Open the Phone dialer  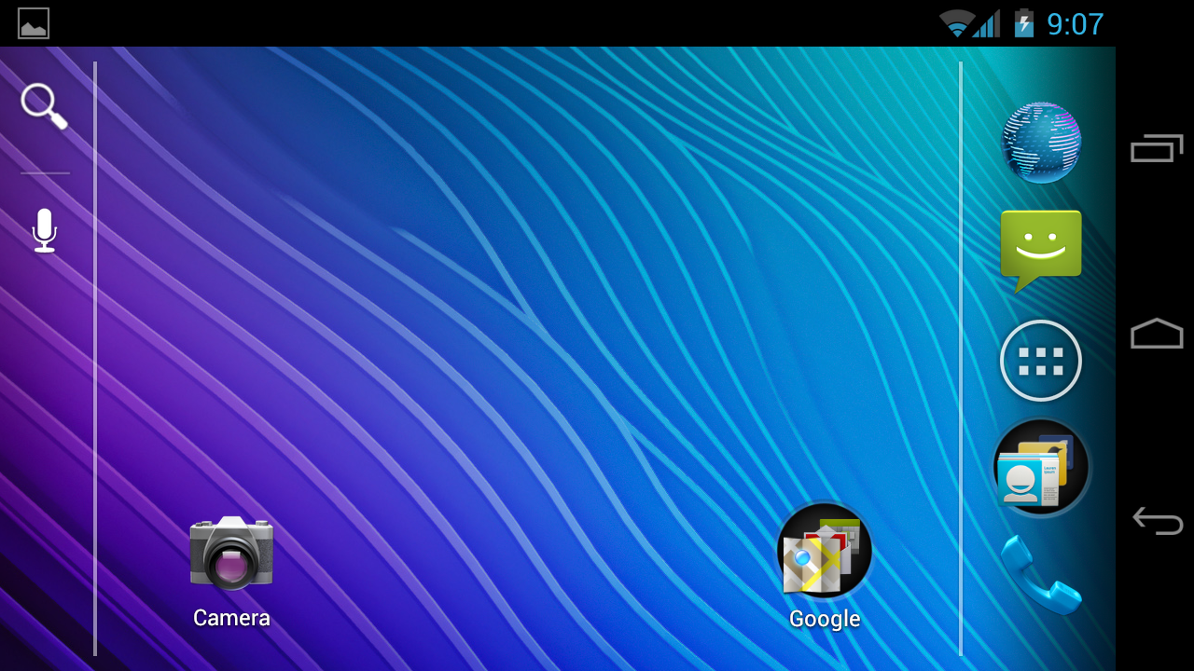point(1041,575)
